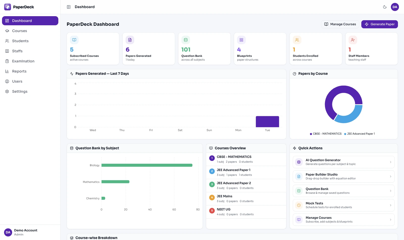Open the DA user avatar menu
This screenshot has width=404, height=240.
coord(395,7)
